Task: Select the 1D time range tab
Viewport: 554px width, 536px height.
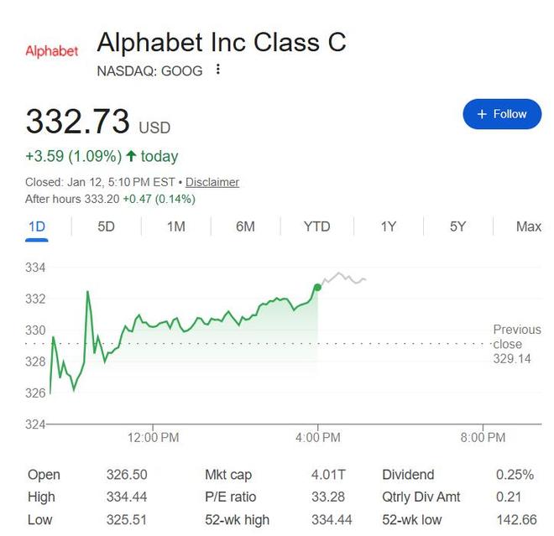Action: [37, 226]
